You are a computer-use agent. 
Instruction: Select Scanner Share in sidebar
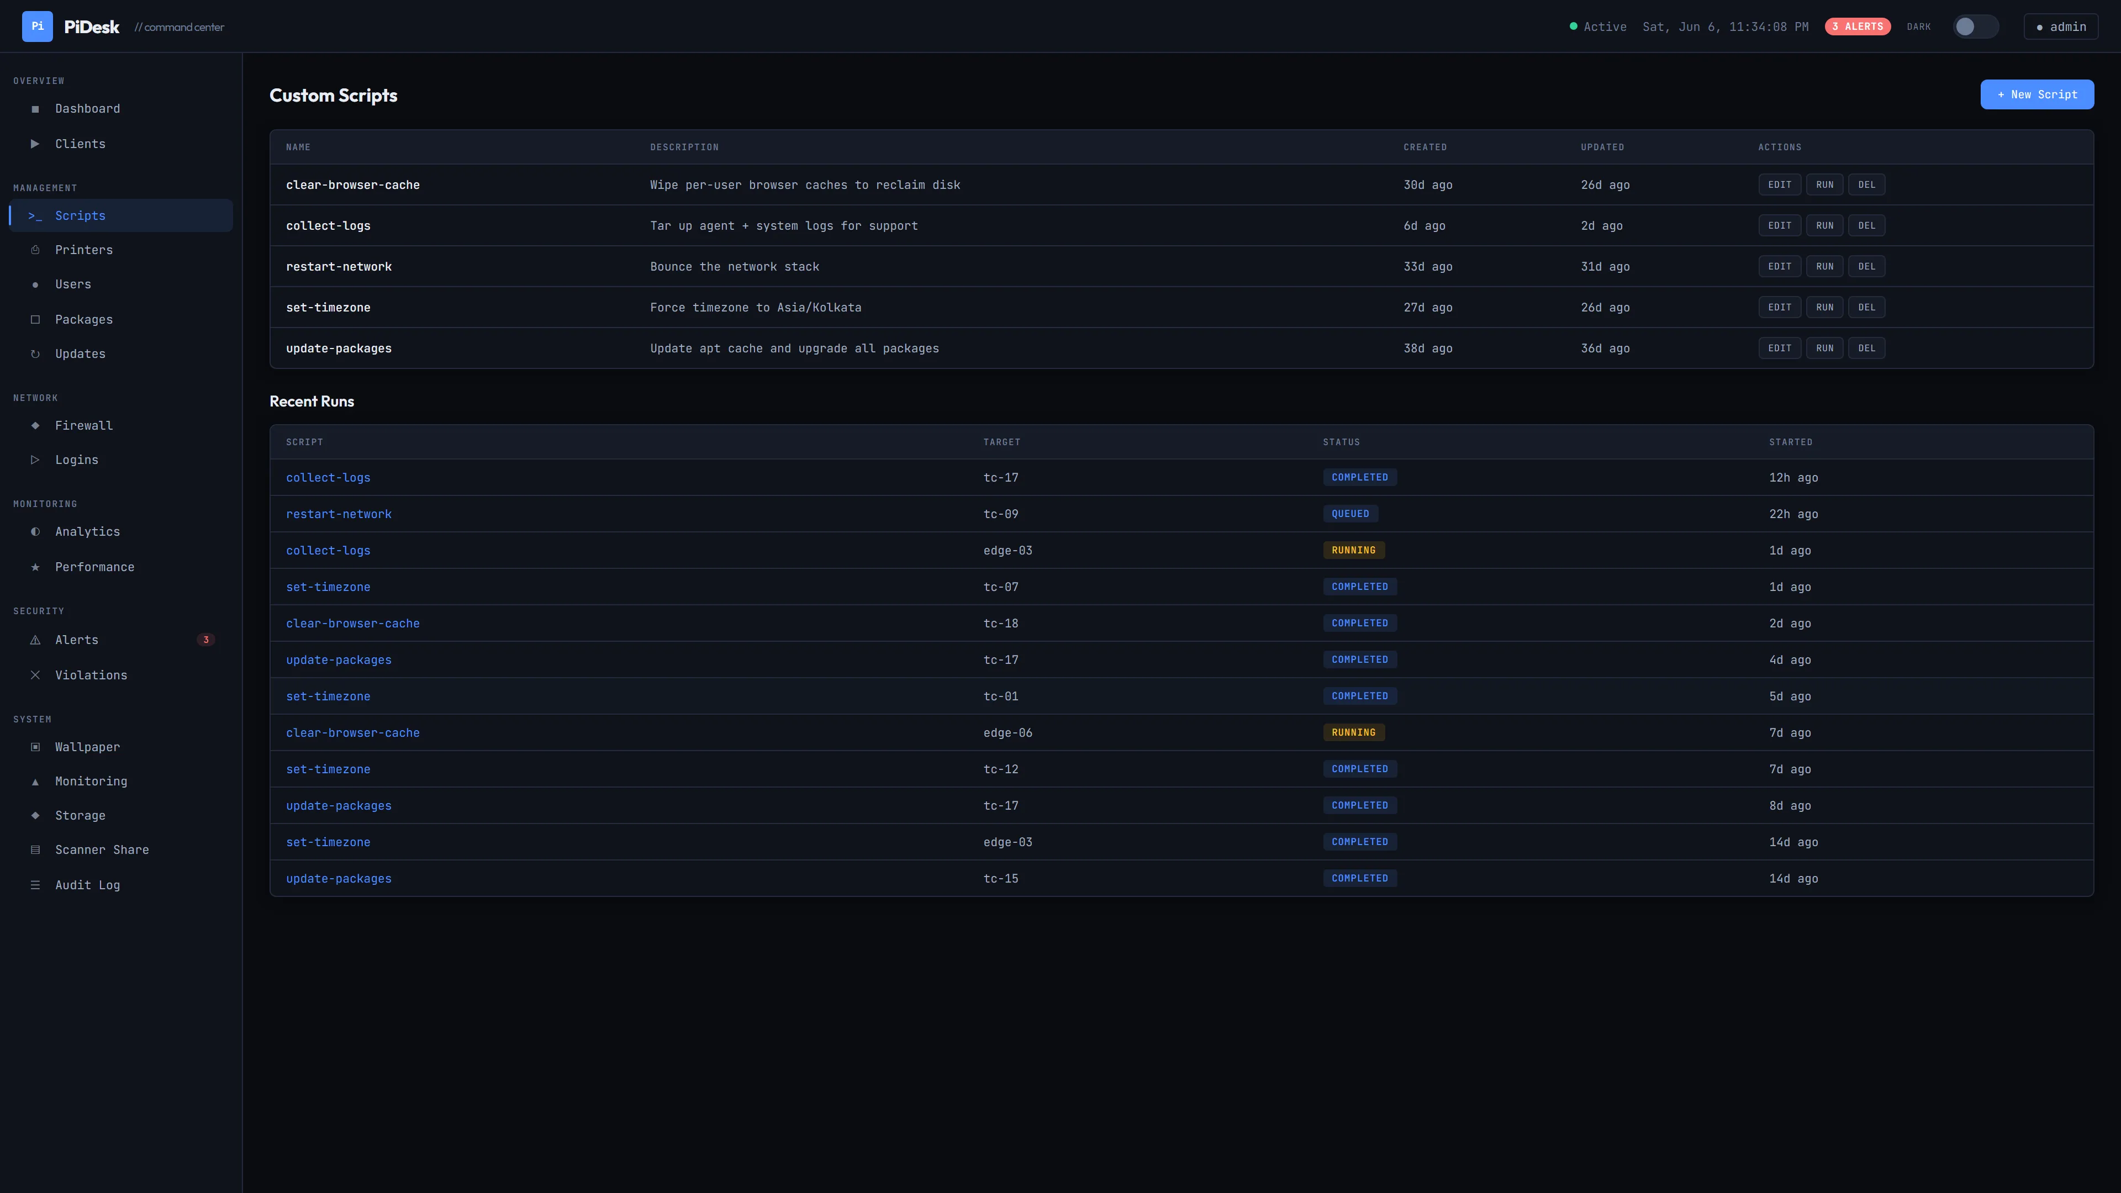coord(121,849)
